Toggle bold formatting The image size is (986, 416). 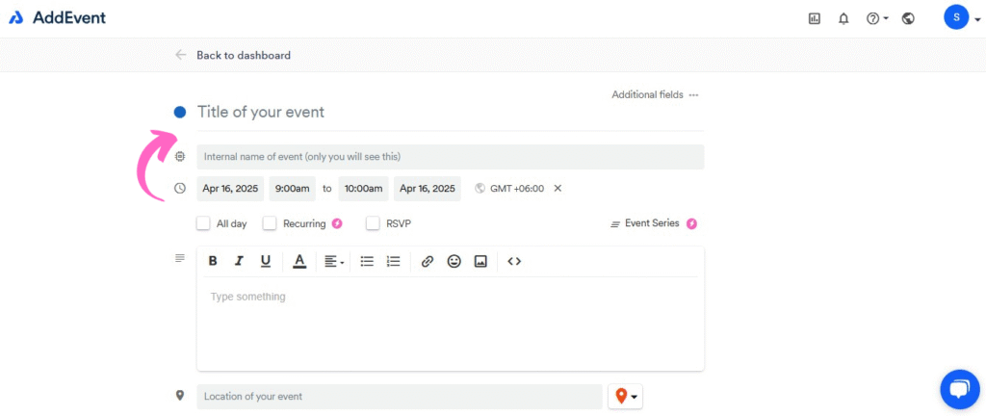click(213, 261)
